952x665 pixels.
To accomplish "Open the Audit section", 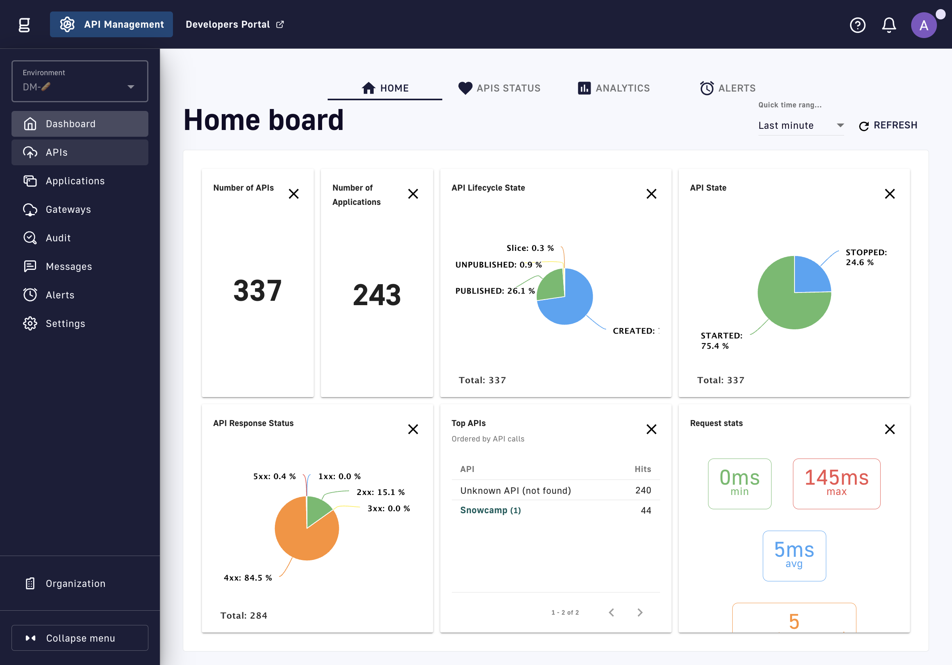I will tap(80, 238).
